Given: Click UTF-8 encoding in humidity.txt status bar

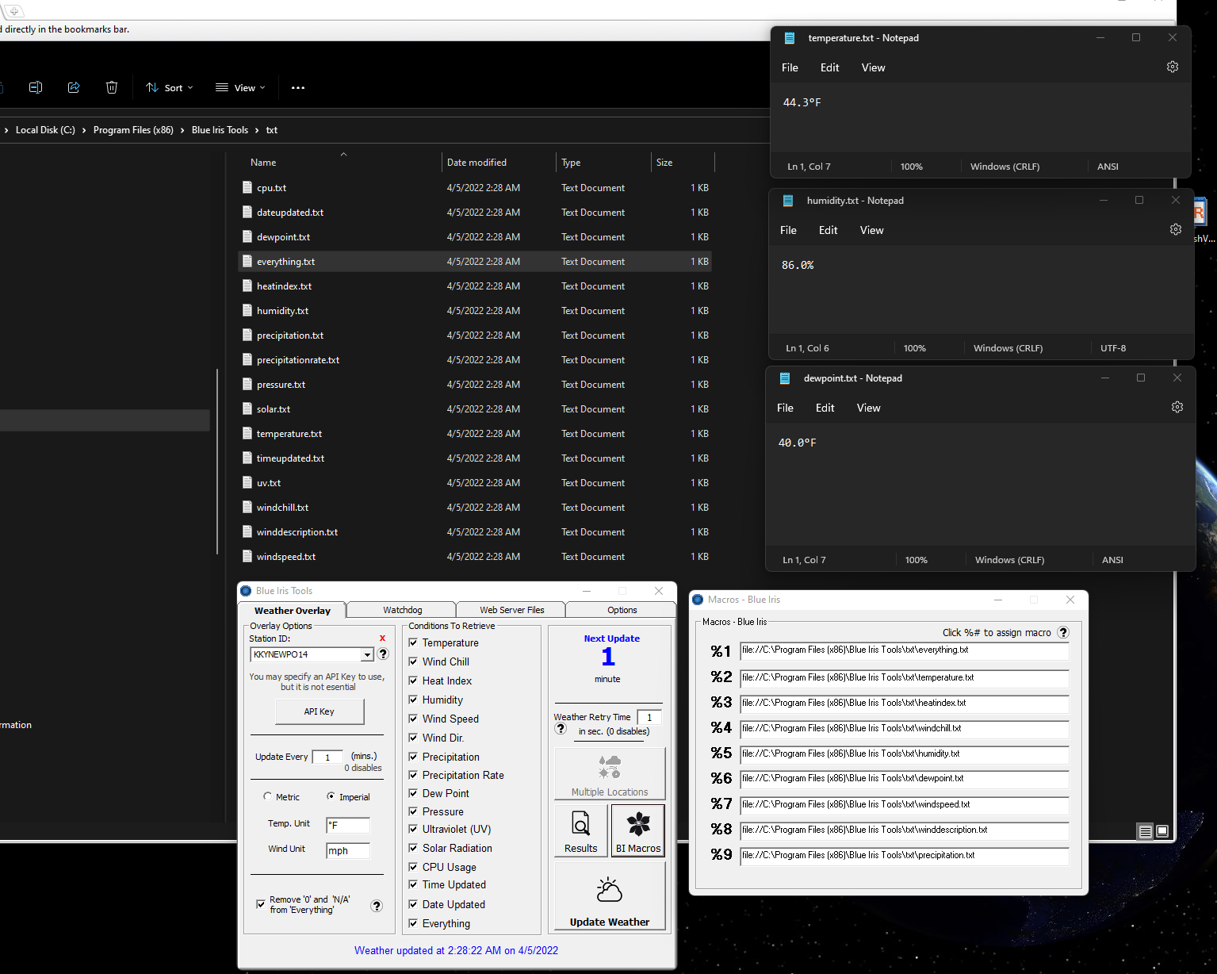Looking at the screenshot, I should point(1112,348).
